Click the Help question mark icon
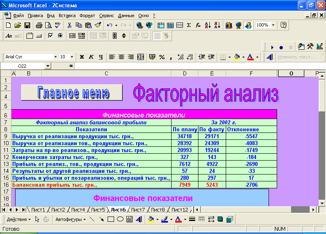This screenshot has width=326, height=234. coord(283,25)
